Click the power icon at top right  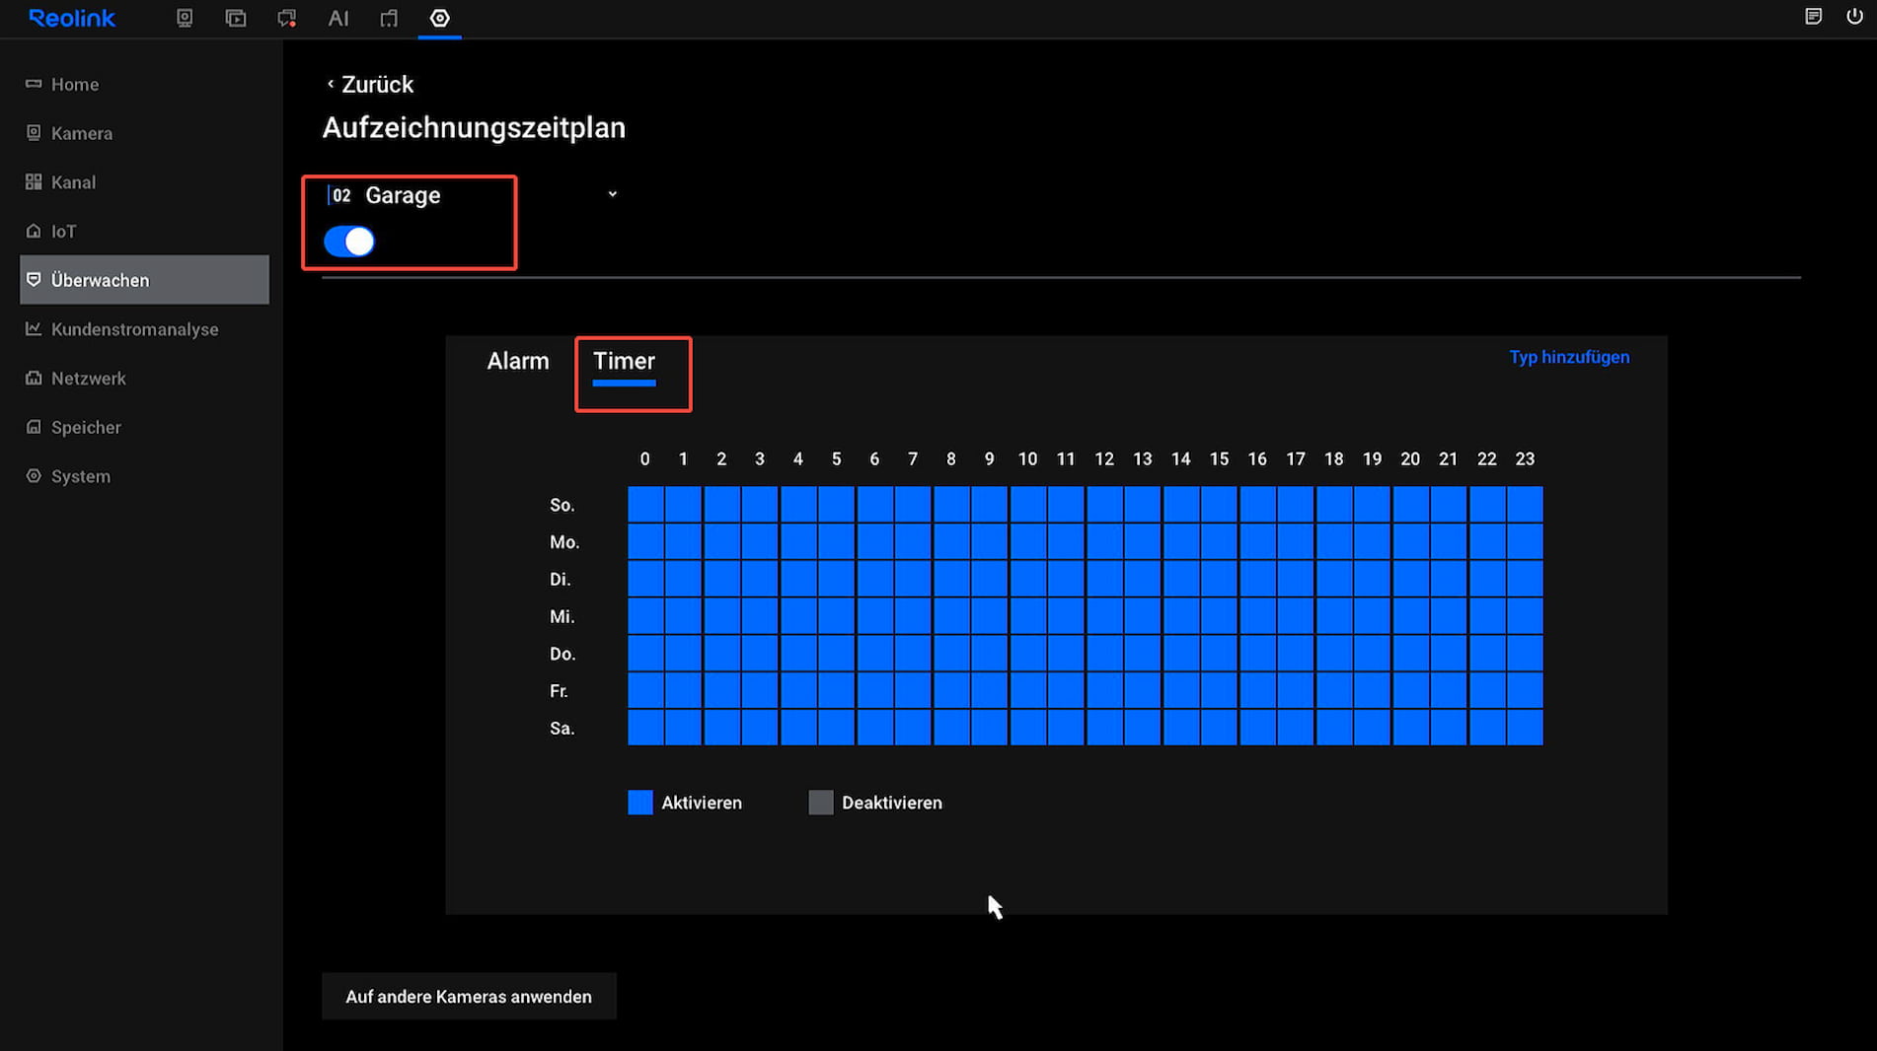[1854, 17]
